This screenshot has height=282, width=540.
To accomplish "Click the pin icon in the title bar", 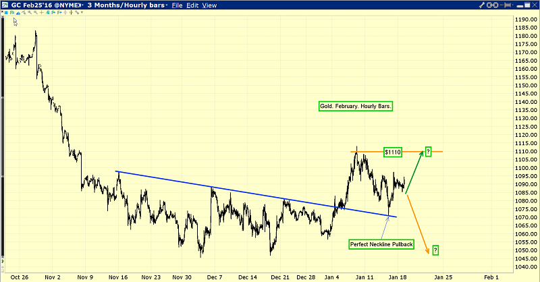I will pyautogui.click(x=505, y=5).
